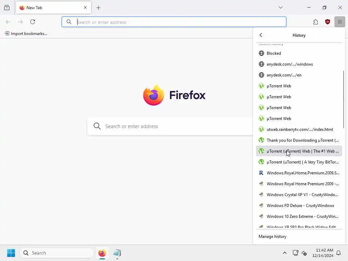Open the uBlock Origin shield icon

pyautogui.click(x=327, y=22)
